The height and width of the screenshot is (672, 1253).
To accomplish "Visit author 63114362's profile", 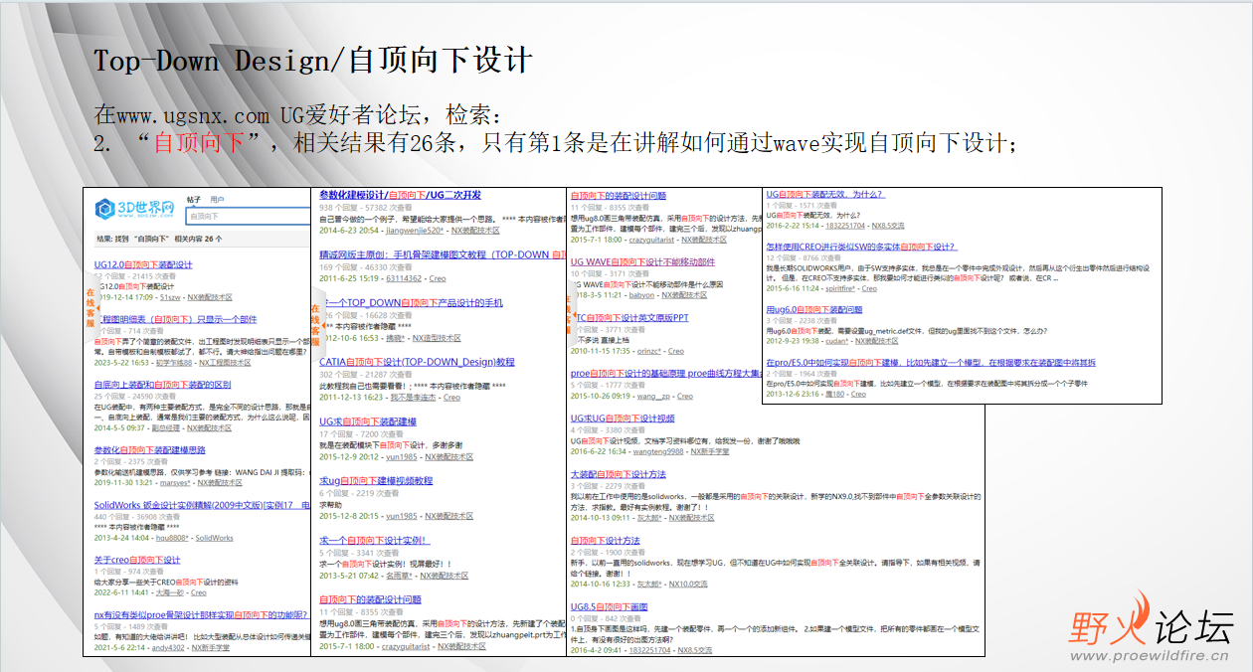I will pos(403,279).
